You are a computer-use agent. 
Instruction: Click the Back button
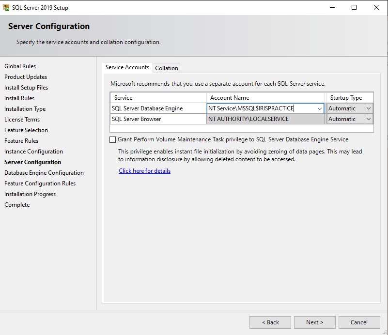point(270,322)
